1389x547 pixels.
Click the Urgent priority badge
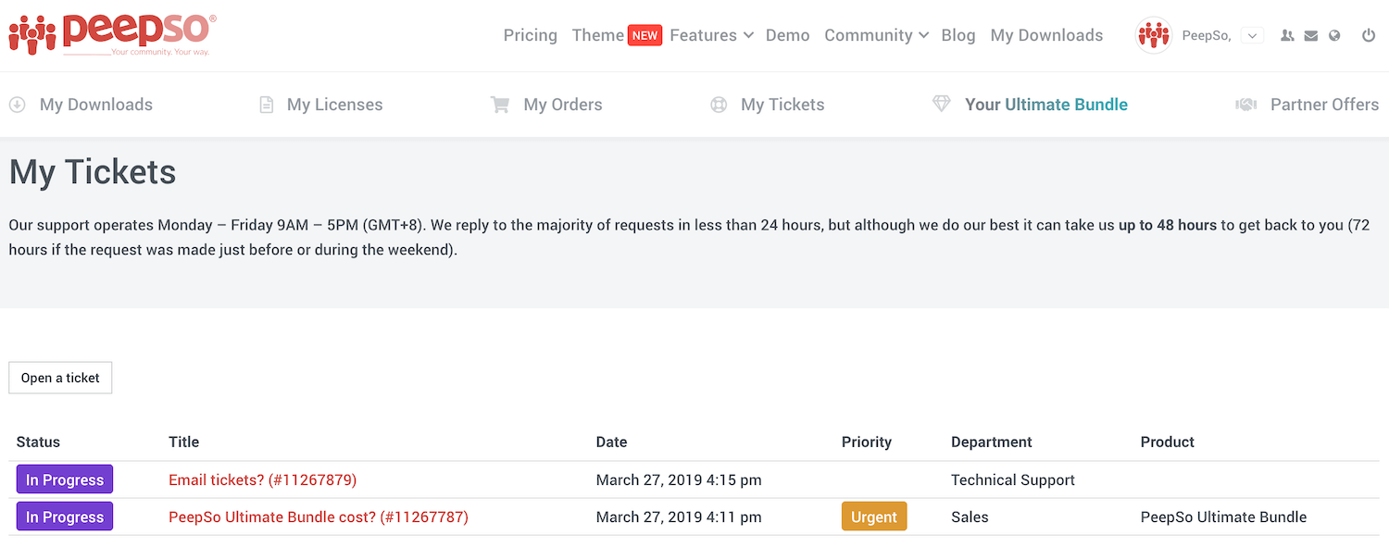pos(873,516)
